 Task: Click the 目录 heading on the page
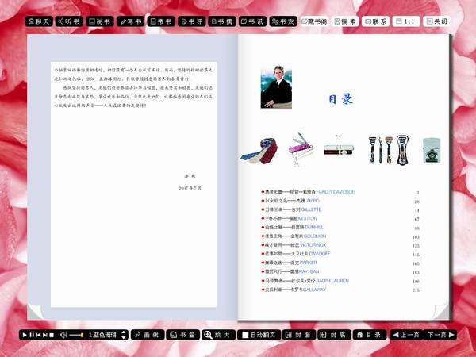[340, 99]
